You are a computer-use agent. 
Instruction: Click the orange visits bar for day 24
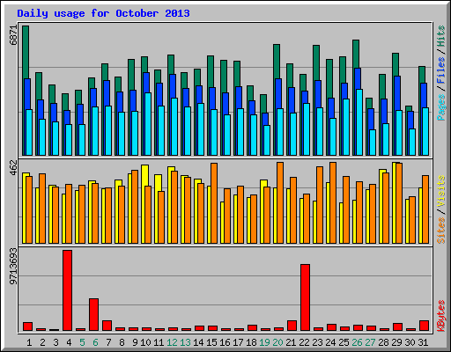pos(333,202)
